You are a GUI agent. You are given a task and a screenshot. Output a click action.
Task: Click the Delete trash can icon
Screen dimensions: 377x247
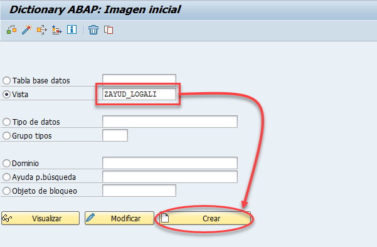(x=93, y=30)
